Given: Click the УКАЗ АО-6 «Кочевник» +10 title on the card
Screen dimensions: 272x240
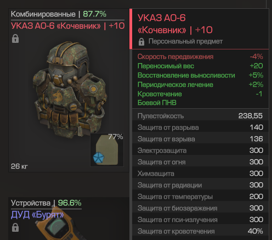Looking at the screenshot, I should [68, 26].
